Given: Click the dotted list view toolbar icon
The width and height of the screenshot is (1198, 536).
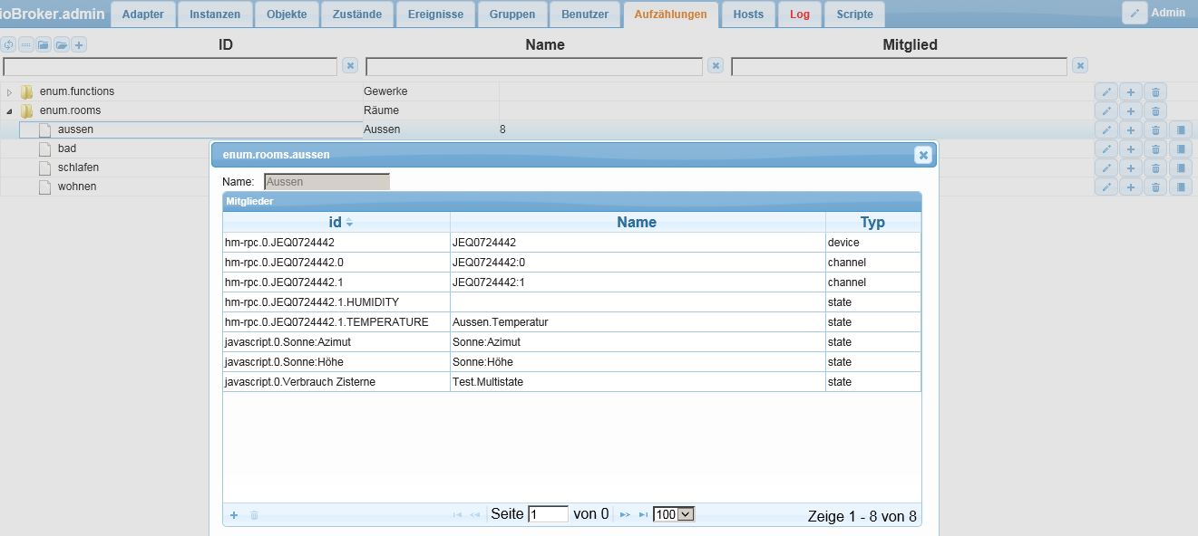Looking at the screenshot, I should (x=26, y=44).
